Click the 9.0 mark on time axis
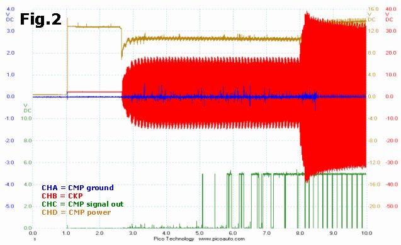This screenshot has width=401, height=245. [x=333, y=233]
